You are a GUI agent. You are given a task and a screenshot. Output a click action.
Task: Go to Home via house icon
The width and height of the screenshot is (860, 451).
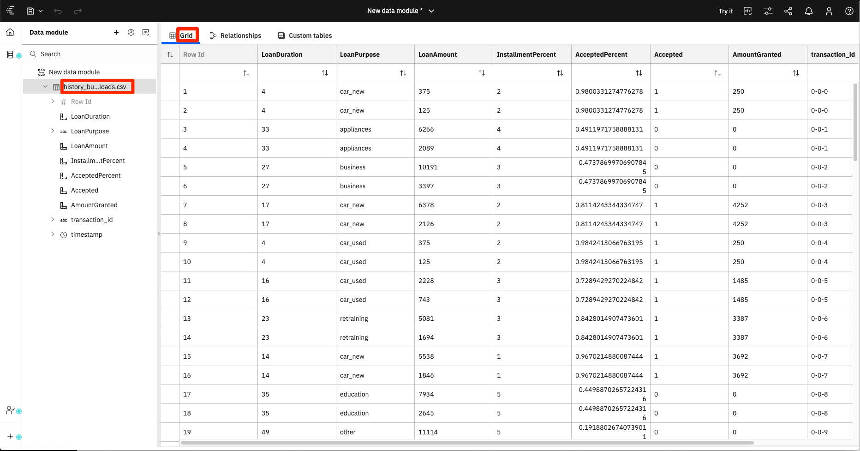coord(10,32)
